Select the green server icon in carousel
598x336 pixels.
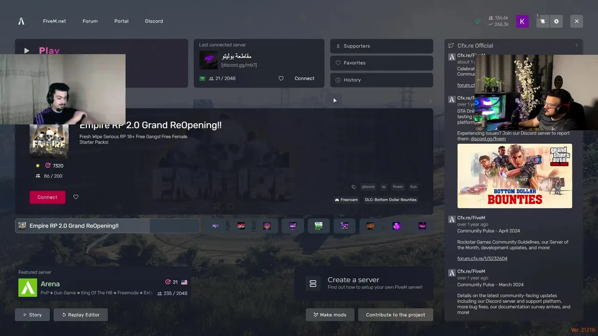click(319, 226)
